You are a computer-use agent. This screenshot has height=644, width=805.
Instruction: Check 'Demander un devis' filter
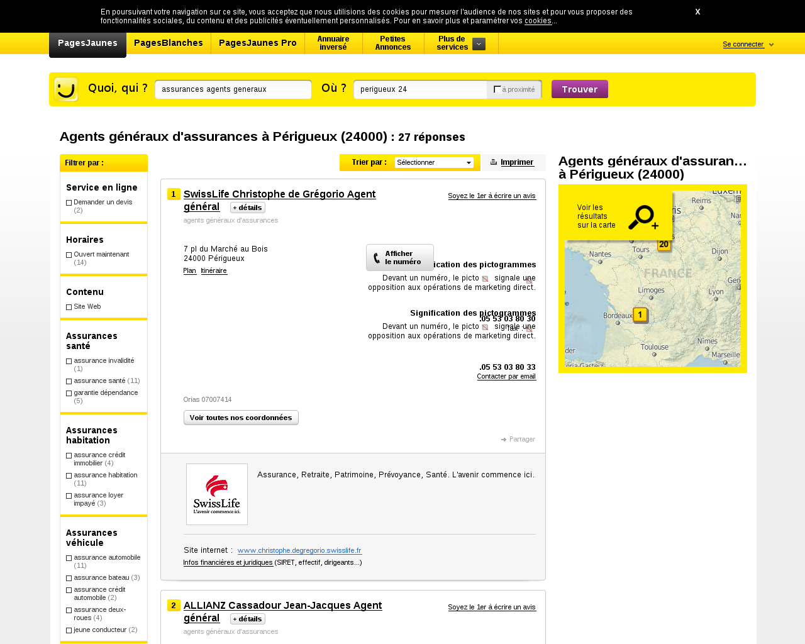click(x=69, y=203)
